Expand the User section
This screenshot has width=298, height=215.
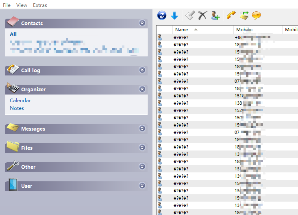142,186
